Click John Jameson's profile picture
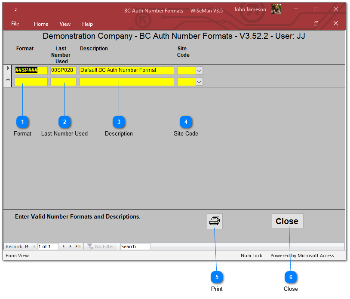Image resolution: width=350 pixels, height=299 pixels. [276, 9]
